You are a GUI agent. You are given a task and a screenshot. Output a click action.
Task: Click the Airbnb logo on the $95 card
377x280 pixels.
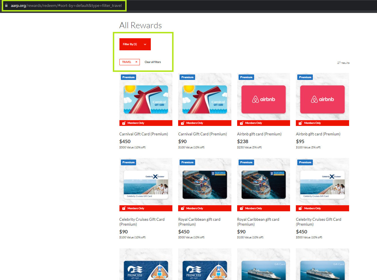click(x=322, y=99)
